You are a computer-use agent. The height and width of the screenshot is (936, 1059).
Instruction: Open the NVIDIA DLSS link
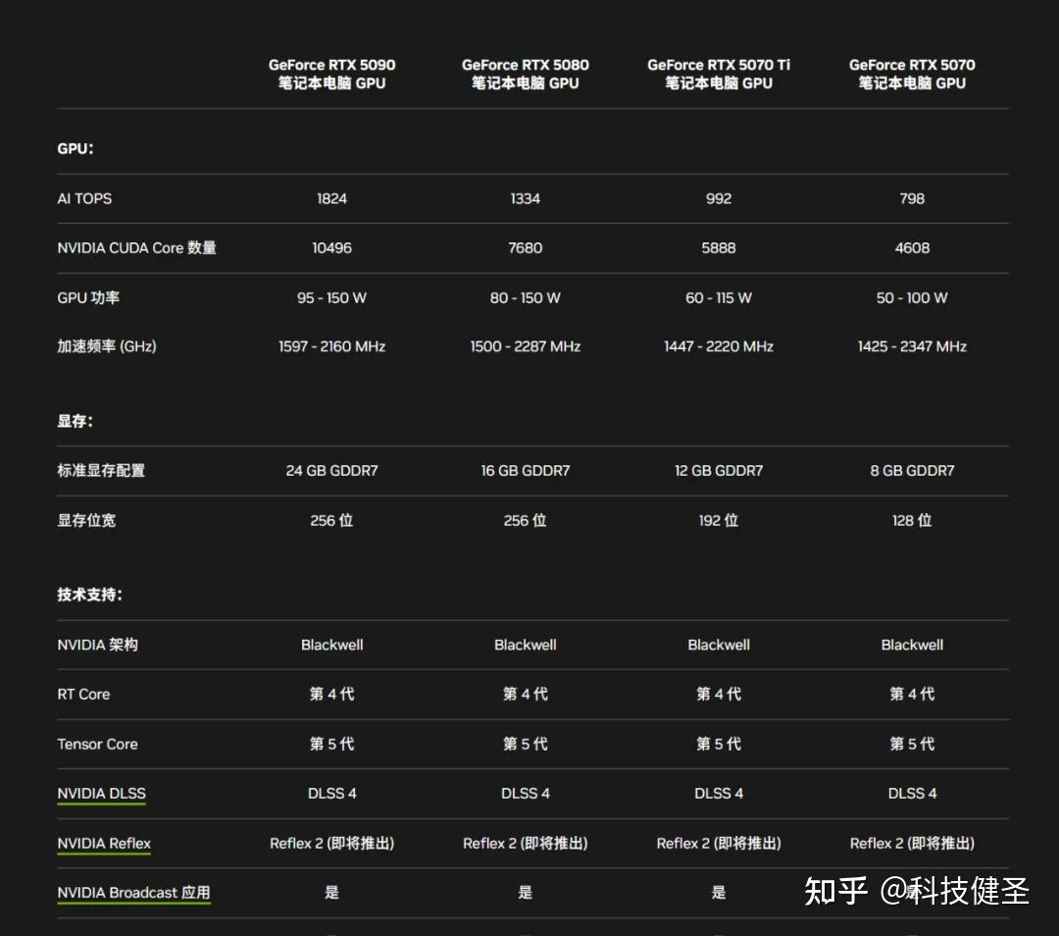click(101, 793)
